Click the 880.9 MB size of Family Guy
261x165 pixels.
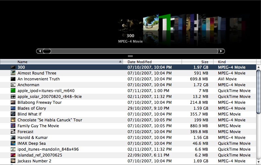[199, 126]
